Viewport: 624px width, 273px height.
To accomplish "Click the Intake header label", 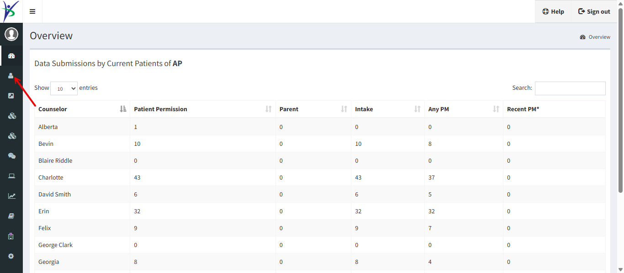I will 364,109.
